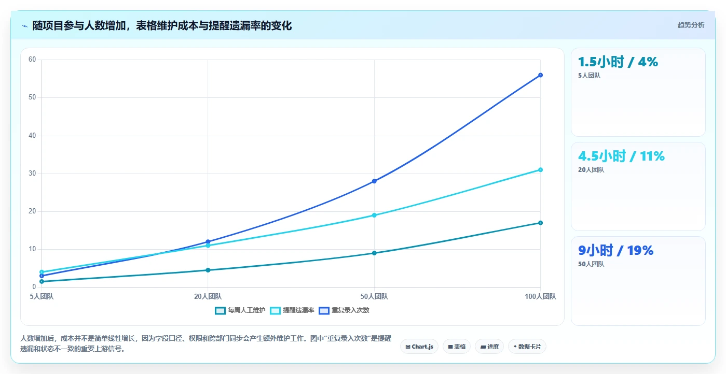This screenshot has height=374, width=726.
Task: Click the 20人团队 caption in the second card
Action: [591, 170]
